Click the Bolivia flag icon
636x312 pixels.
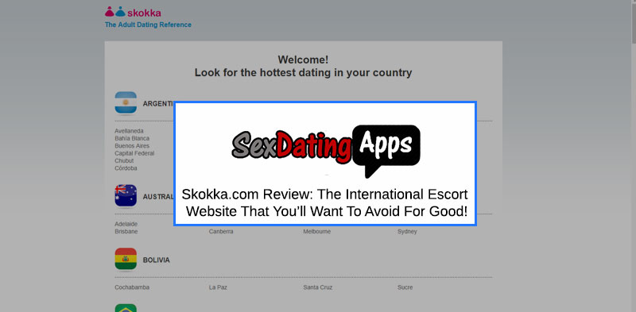click(126, 260)
